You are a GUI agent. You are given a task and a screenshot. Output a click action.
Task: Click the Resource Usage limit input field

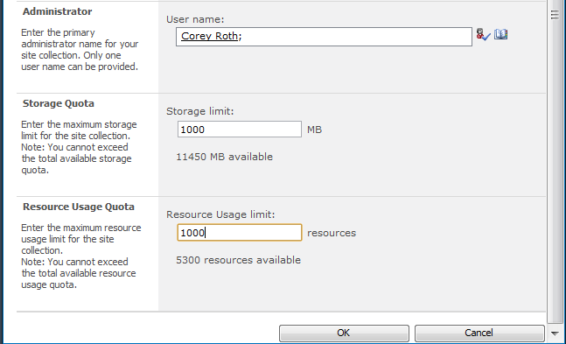tap(240, 233)
